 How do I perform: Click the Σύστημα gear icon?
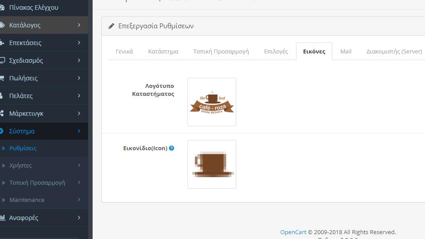[2, 131]
